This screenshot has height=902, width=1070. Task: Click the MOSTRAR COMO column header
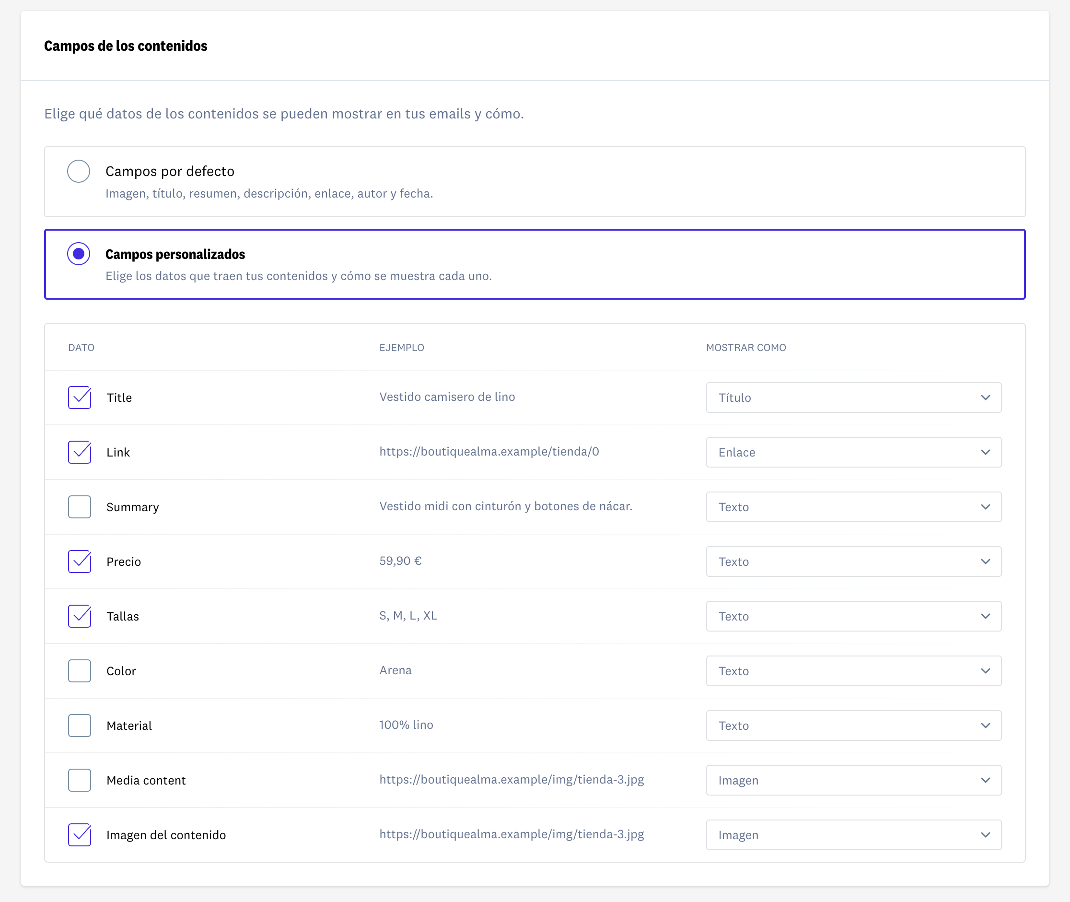tap(746, 347)
